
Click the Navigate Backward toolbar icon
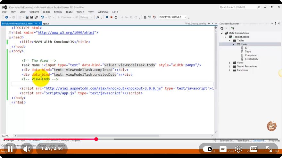(6, 17)
